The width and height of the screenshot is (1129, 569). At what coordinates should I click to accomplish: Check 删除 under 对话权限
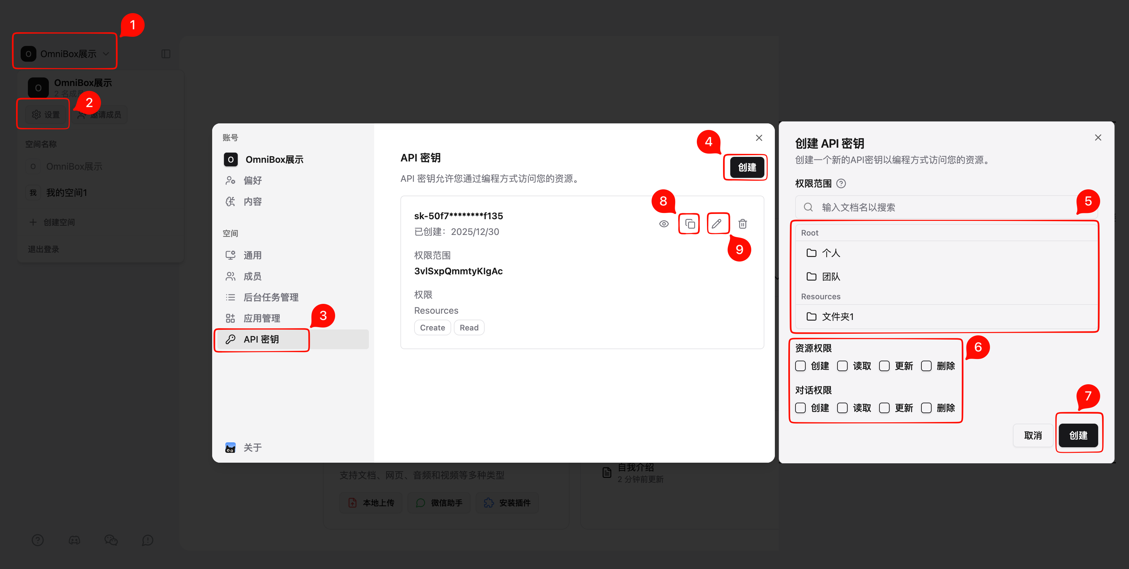(927, 408)
